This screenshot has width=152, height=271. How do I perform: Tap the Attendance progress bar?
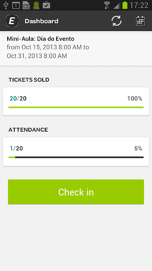click(76, 157)
